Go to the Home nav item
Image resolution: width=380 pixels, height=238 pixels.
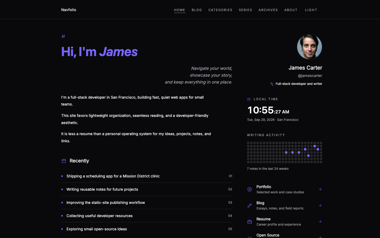click(x=180, y=10)
